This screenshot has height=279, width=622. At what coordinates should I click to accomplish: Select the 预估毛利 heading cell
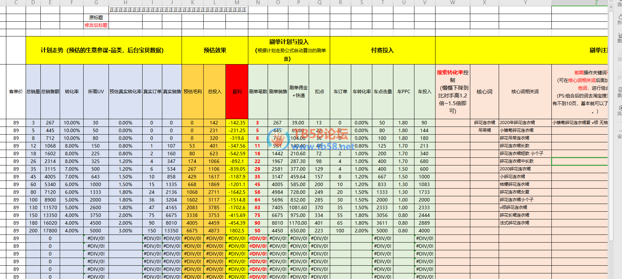click(192, 91)
